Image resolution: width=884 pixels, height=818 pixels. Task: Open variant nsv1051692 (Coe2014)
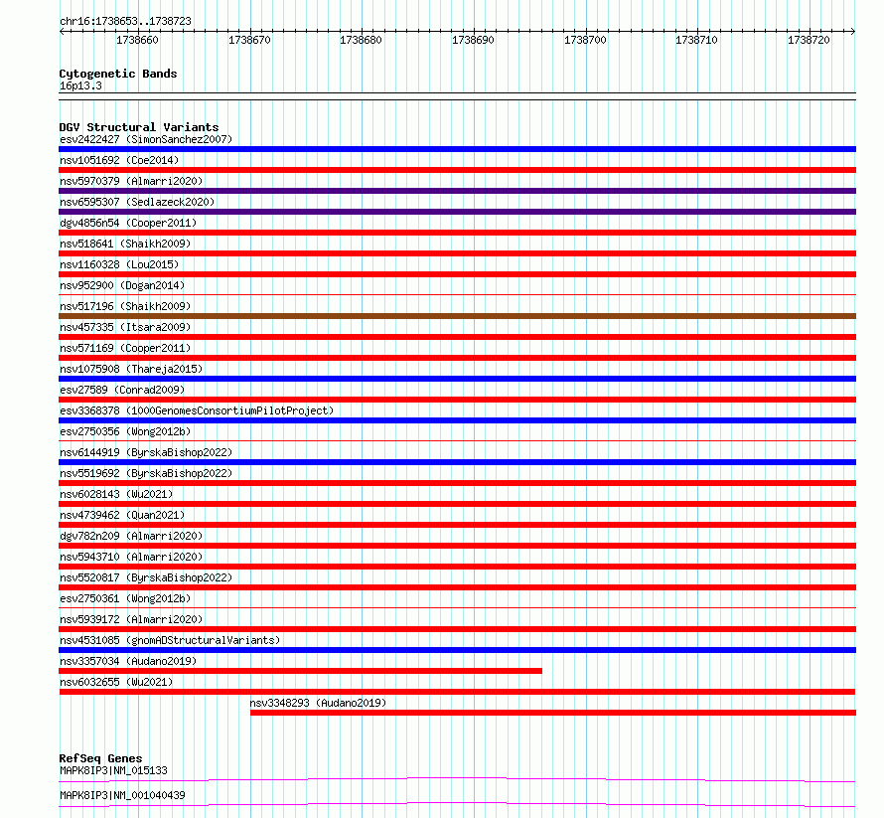[119, 160]
